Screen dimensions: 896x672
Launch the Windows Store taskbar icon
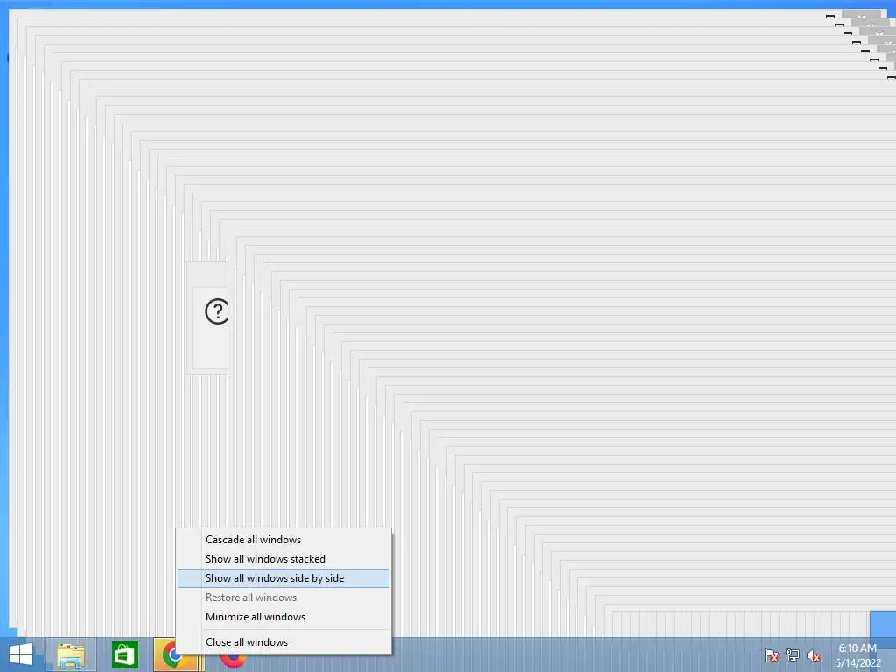click(124, 654)
